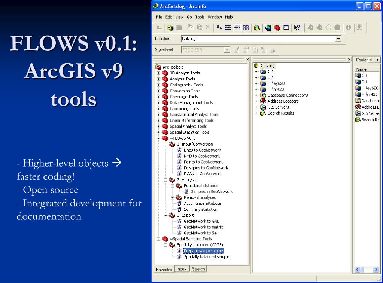
Task: Open the Go menu
Action: click(x=189, y=17)
